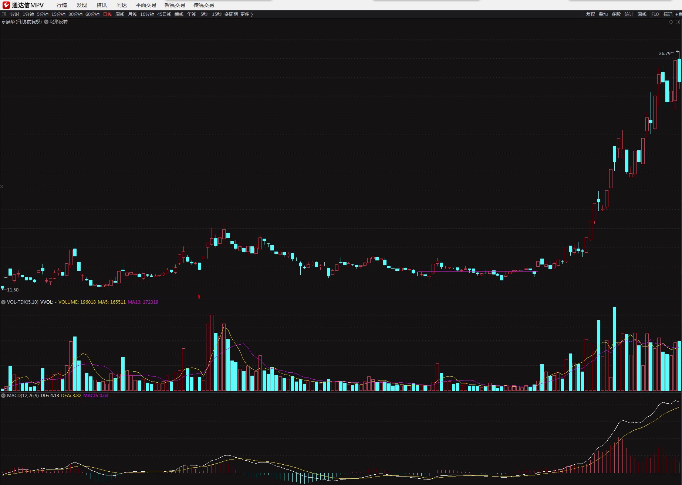The width and height of the screenshot is (682, 485).
Task: Click the +自 add-to-watchlist button
Action: coord(679,14)
